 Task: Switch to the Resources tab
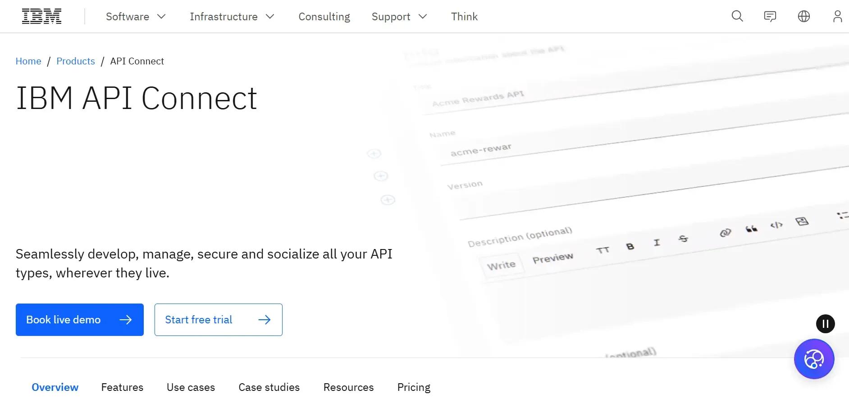[x=348, y=387]
